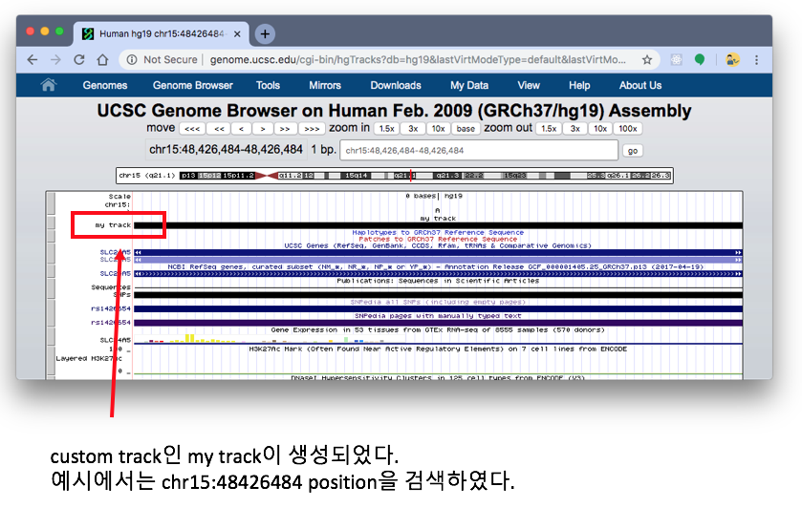
Task: Click SNPedia pages with manually typed text
Action: [x=438, y=316]
